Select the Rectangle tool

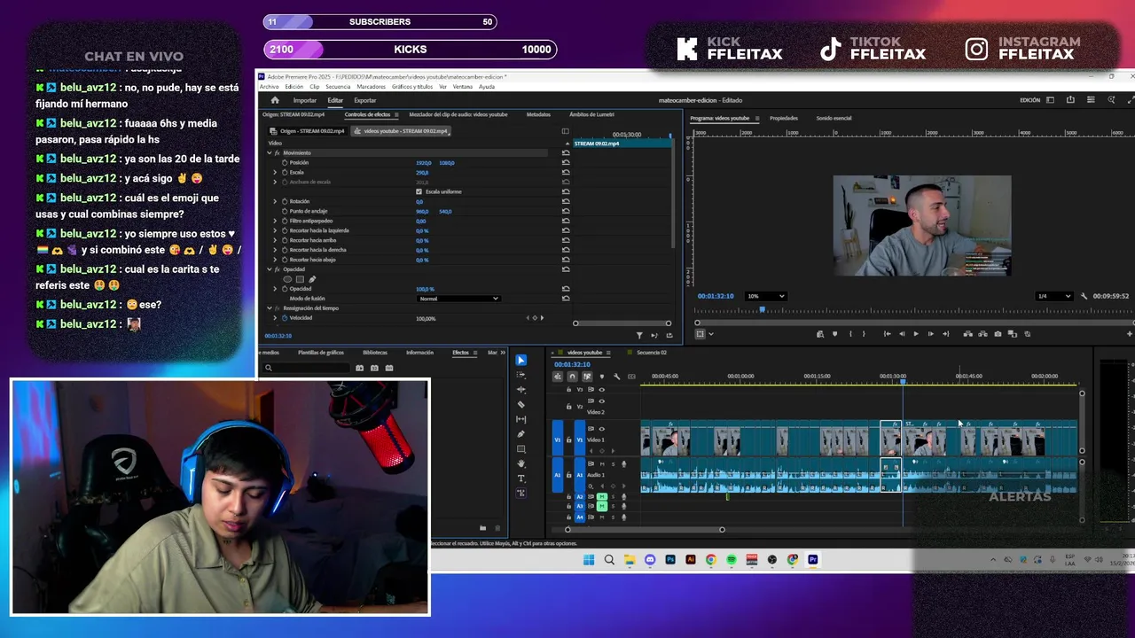click(x=521, y=449)
